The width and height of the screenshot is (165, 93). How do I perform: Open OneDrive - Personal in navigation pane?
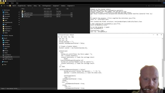point(8,36)
